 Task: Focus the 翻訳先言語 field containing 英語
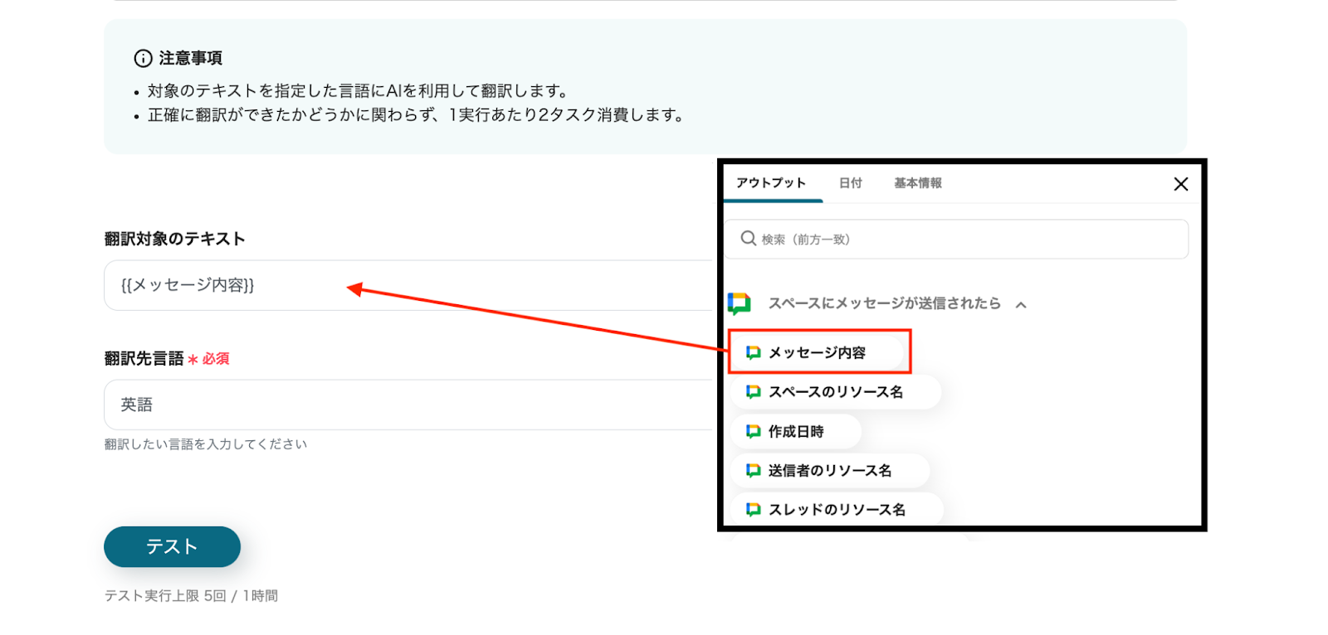pos(410,405)
